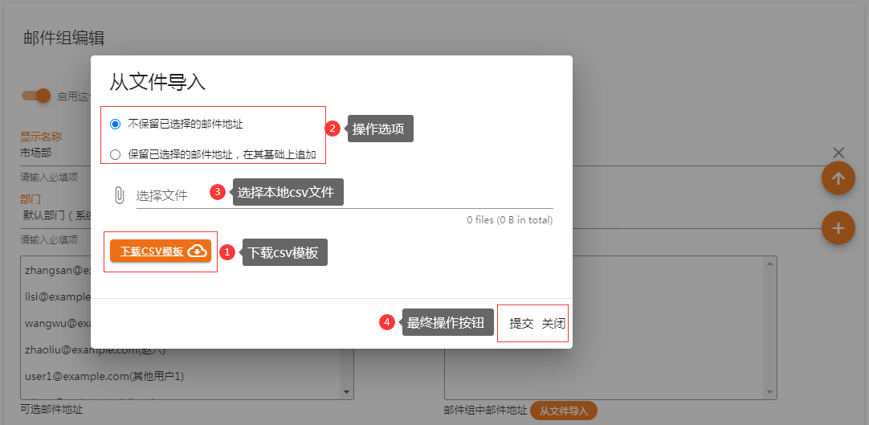Image resolution: width=869 pixels, height=425 pixels.
Task: Click the orange plus button
Action: coord(838,228)
